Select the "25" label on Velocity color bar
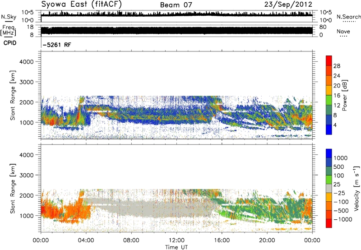The height and width of the screenshot is (250, 361). point(337,185)
